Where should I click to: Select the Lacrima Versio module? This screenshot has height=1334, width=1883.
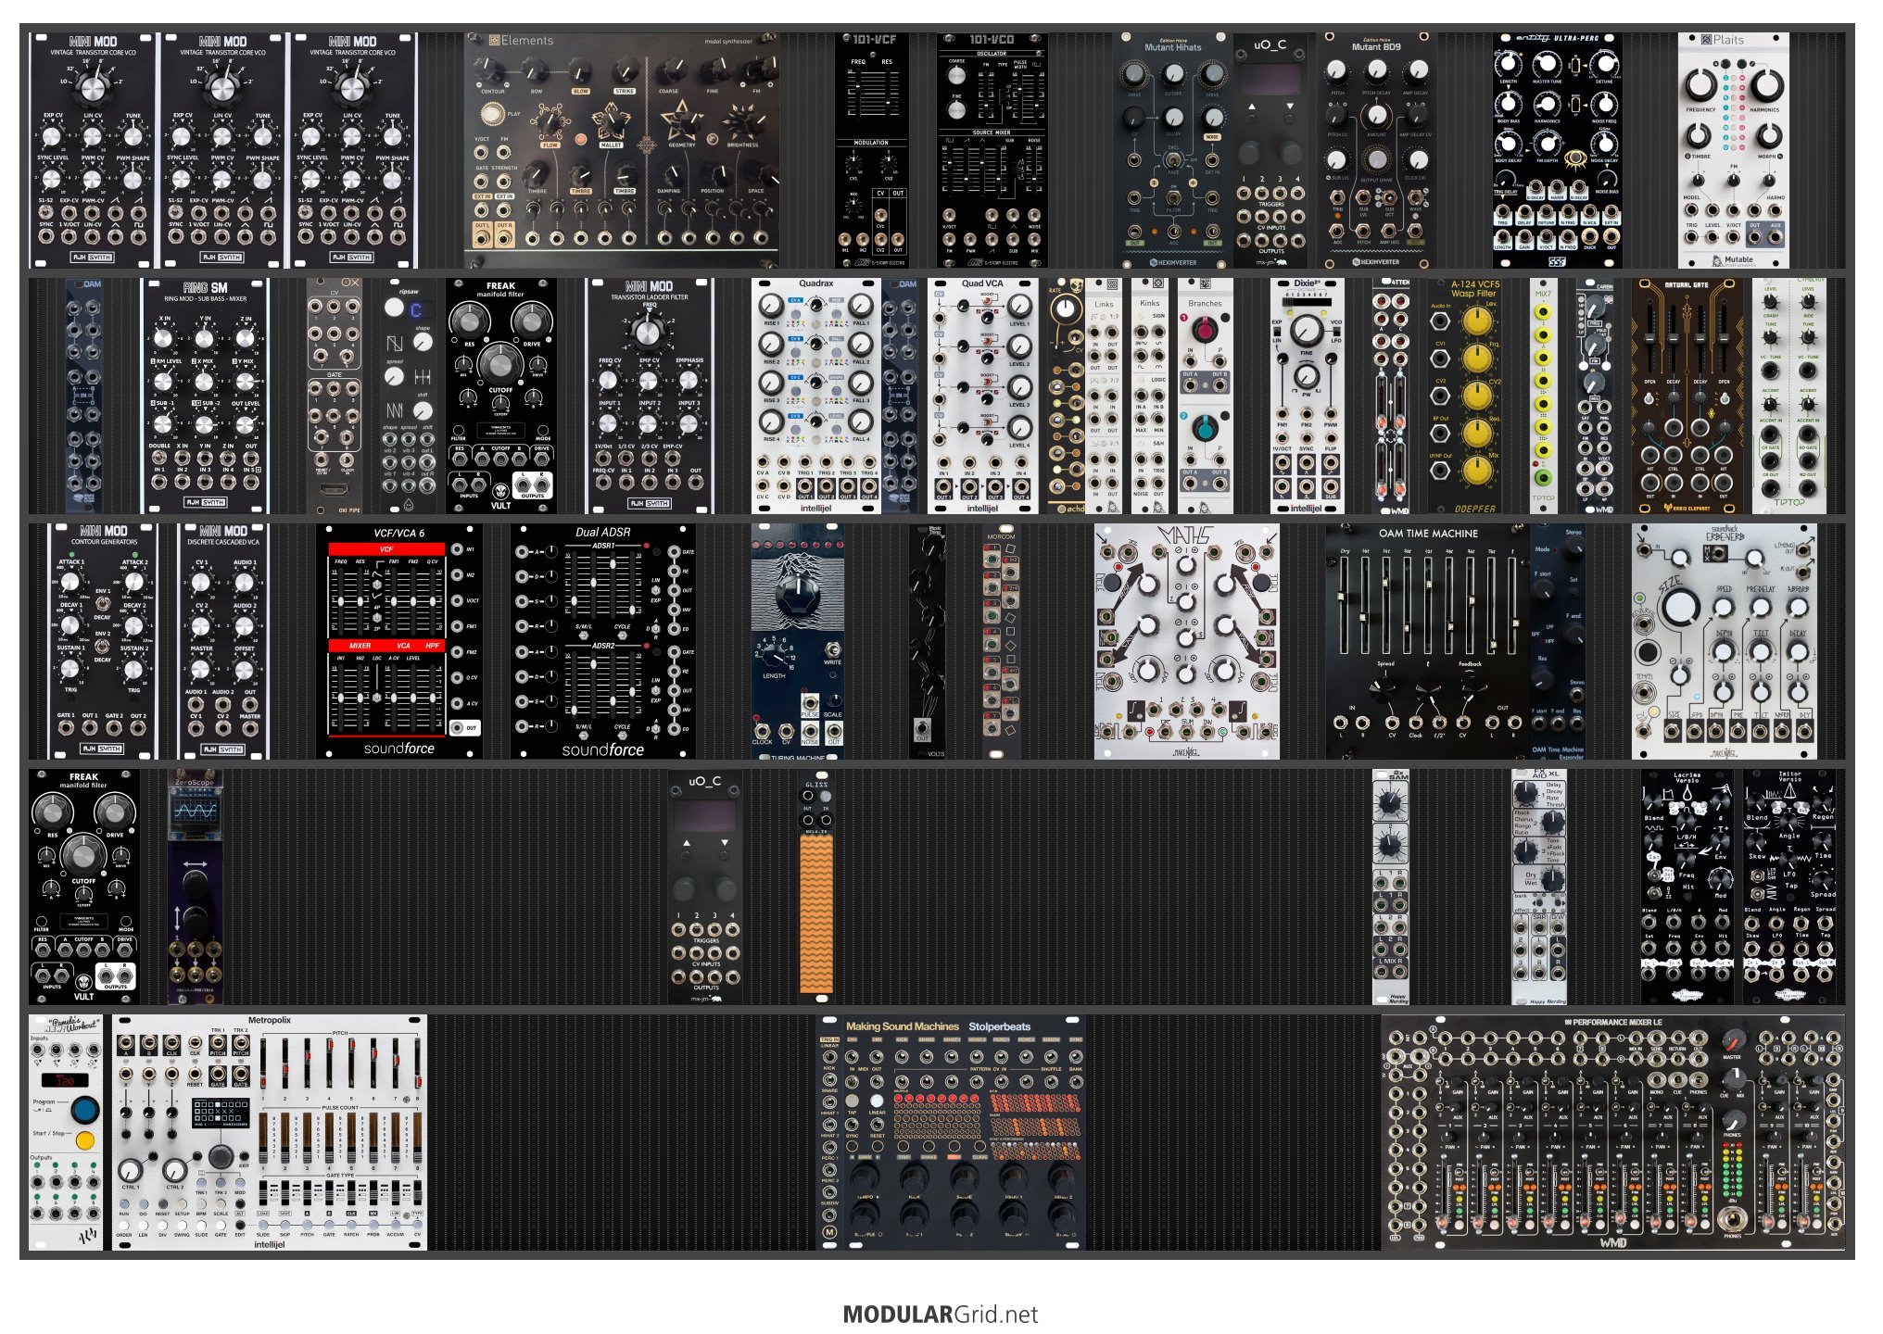click(1687, 887)
